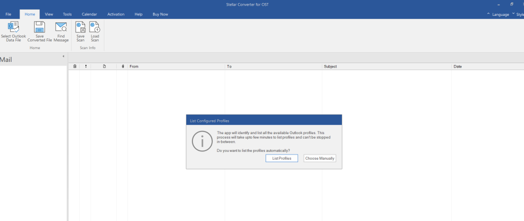Click the Load Scan icon
524x221 pixels.
click(95, 27)
